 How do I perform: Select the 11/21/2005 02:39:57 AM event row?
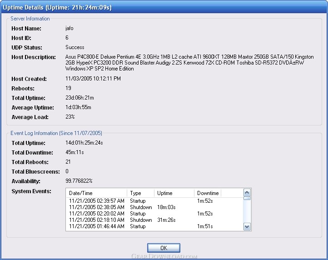(154, 201)
